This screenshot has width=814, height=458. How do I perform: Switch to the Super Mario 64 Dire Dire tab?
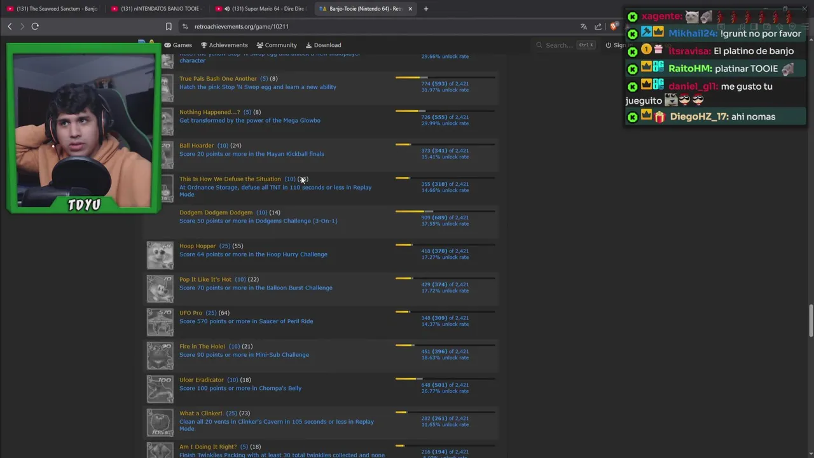tap(261, 9)
